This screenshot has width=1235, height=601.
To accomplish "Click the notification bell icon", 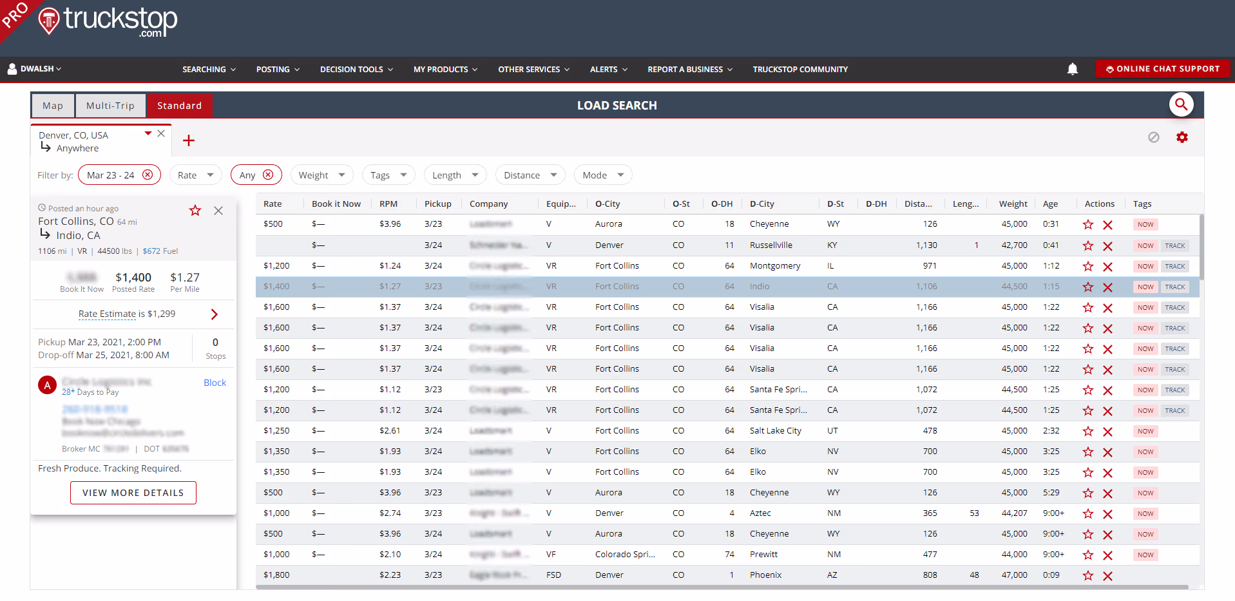I will (1072, 69).
